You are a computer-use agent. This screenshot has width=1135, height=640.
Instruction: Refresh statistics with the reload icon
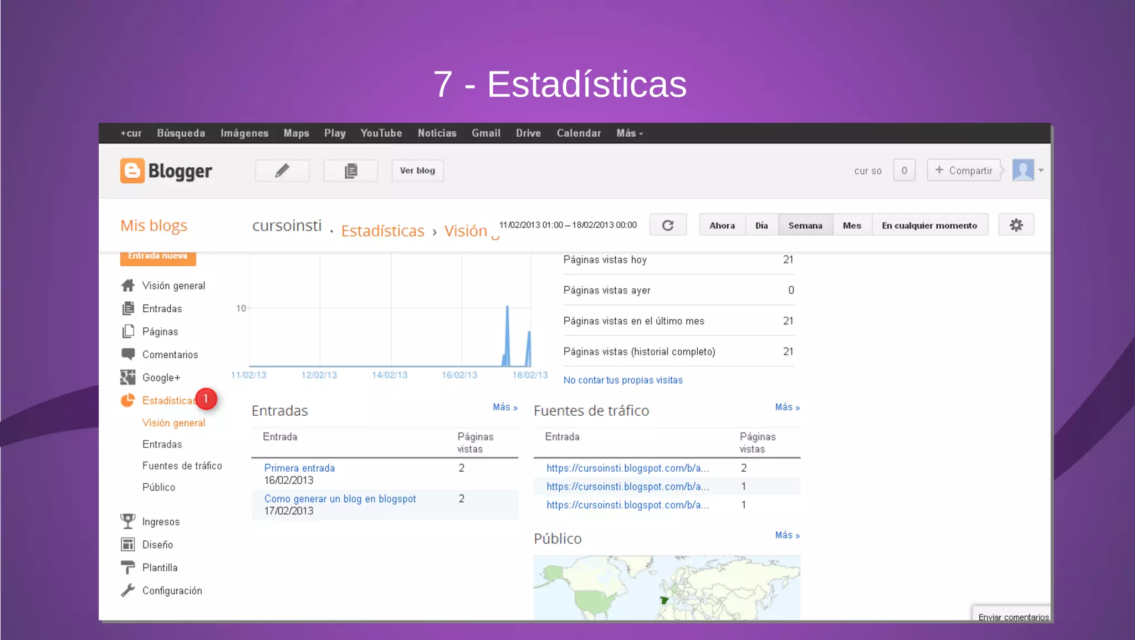(x=668, y=225)
